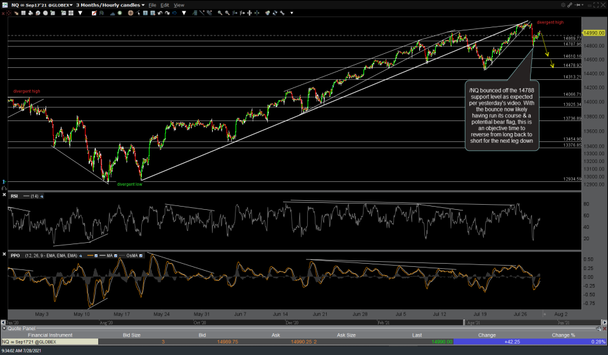This screenshot has width=608, height=355.
Task: Click the redo arrow icon
Action: click(167, 13)
